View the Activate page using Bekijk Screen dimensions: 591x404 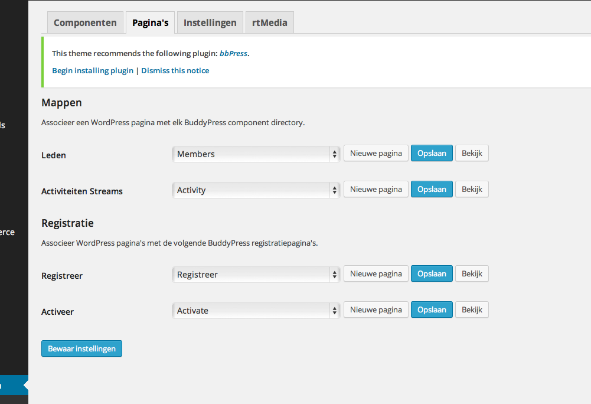(x=472, y=310)
